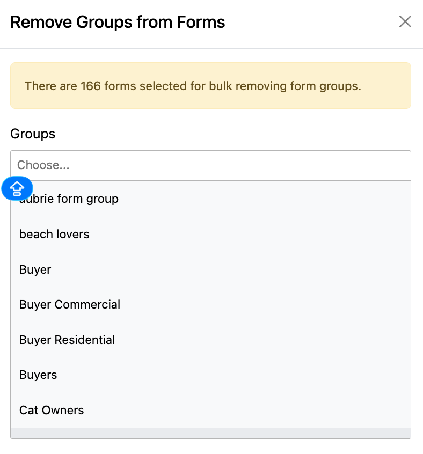Click the blue floating upload arrow icon

coord(17,188)
